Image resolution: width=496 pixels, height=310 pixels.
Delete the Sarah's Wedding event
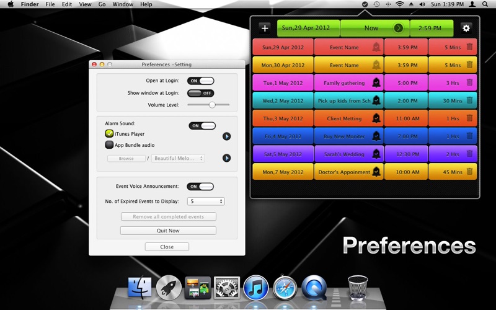(469, 154)
